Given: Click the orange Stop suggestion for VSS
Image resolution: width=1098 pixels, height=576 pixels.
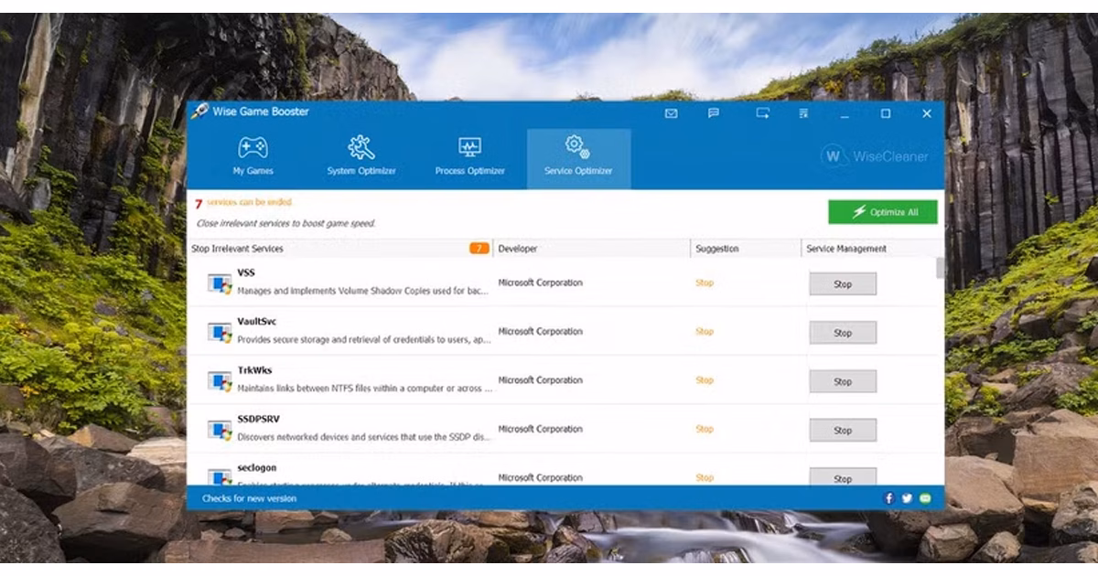Looking at the screenshot, I should (x=705, y=283).
